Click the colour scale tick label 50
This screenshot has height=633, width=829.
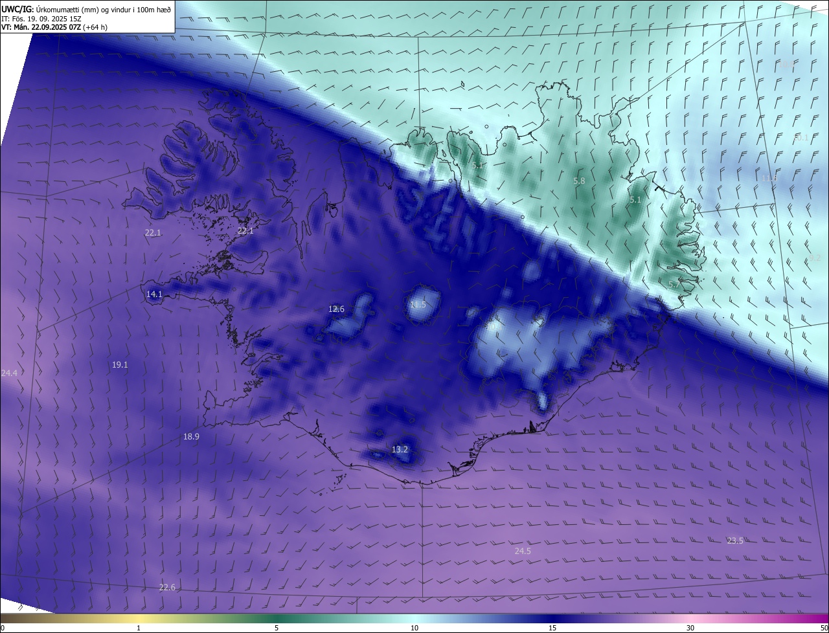coord(824,628)
